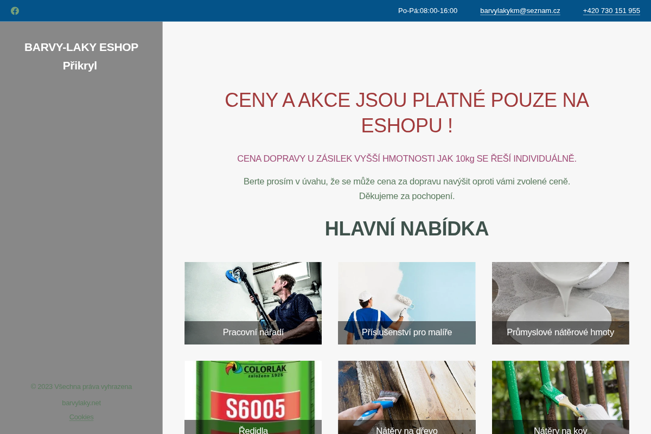Open the Facebook icon link
Image resolution: width=651 pixels, height=434 pixels.
point(15,11)
